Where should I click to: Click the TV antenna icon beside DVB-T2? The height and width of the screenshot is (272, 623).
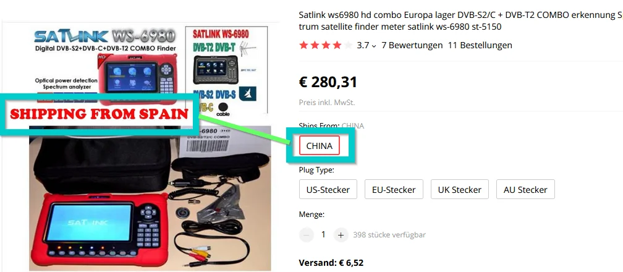[247, 48]
